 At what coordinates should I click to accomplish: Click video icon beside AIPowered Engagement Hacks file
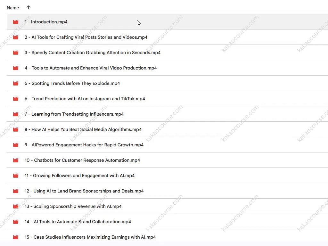(x=16, y=145)
